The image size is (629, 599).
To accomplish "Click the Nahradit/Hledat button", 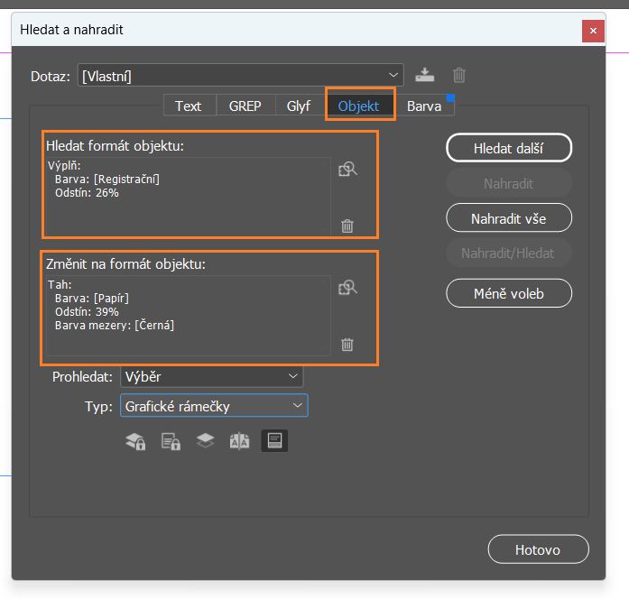I will click(509, 253).
